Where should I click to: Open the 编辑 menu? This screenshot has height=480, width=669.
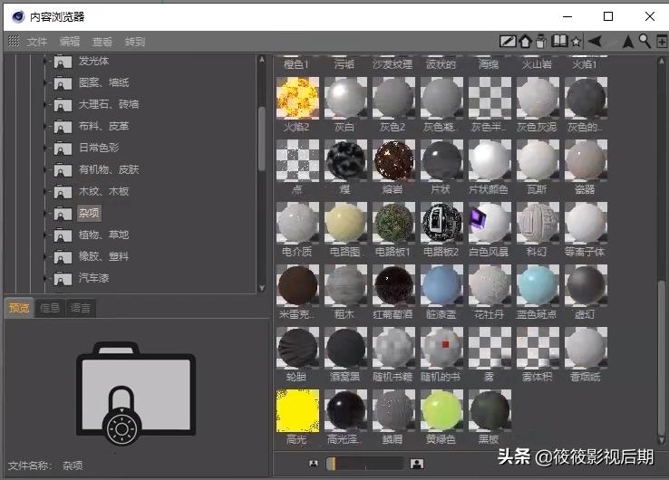point(70,42)
